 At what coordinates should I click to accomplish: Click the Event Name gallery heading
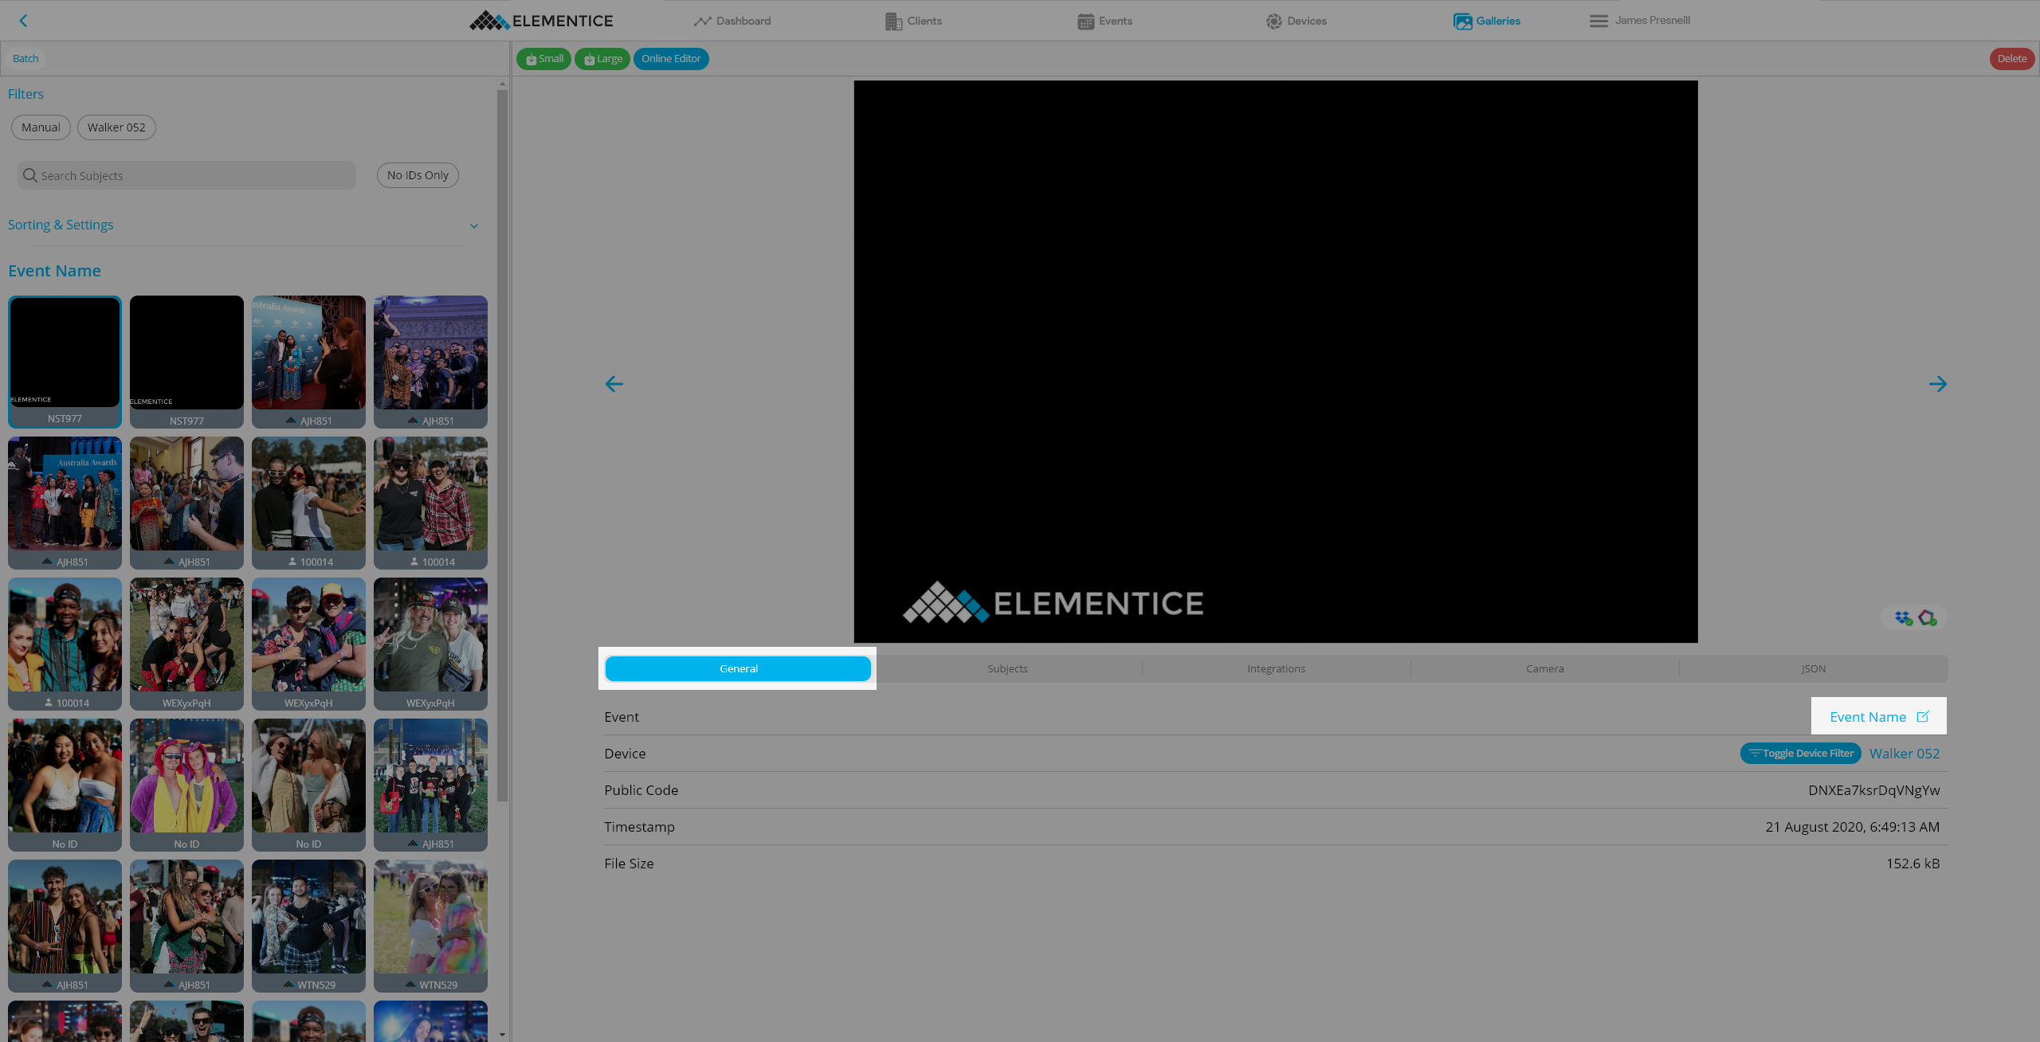click(x=54, y=271)
